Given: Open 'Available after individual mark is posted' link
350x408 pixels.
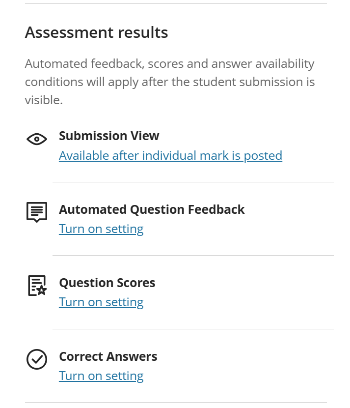Looking at the screenshot, I should 170,156.
